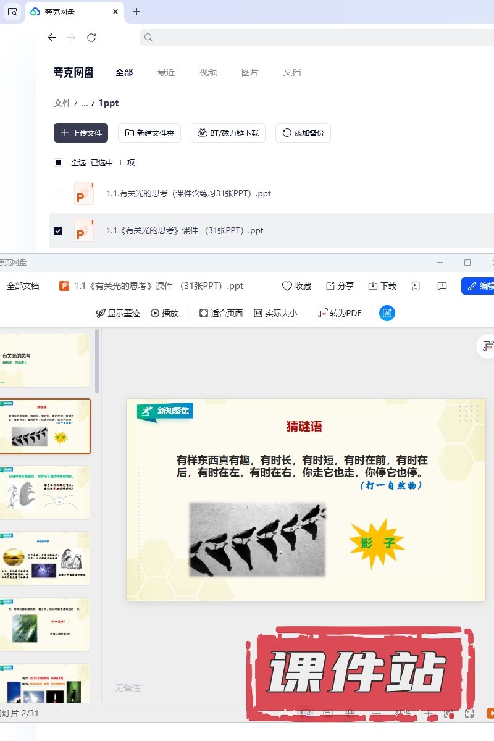Expand the ... breadcrumb path
The image size is (494, 741).
pyautogui.click(x=85, y=104)
